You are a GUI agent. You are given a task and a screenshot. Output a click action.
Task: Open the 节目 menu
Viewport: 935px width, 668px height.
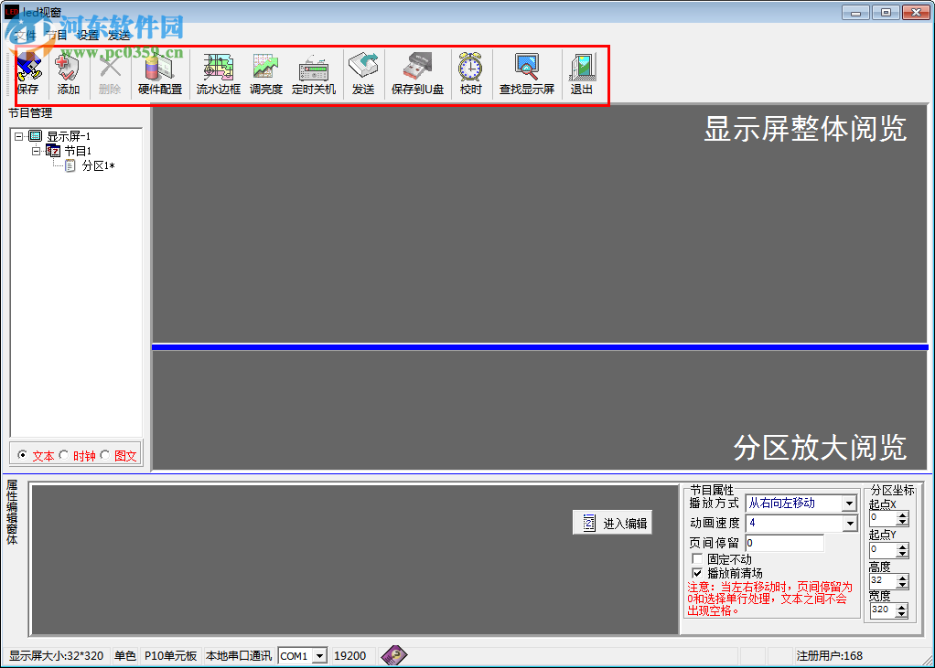pos(55,34)
